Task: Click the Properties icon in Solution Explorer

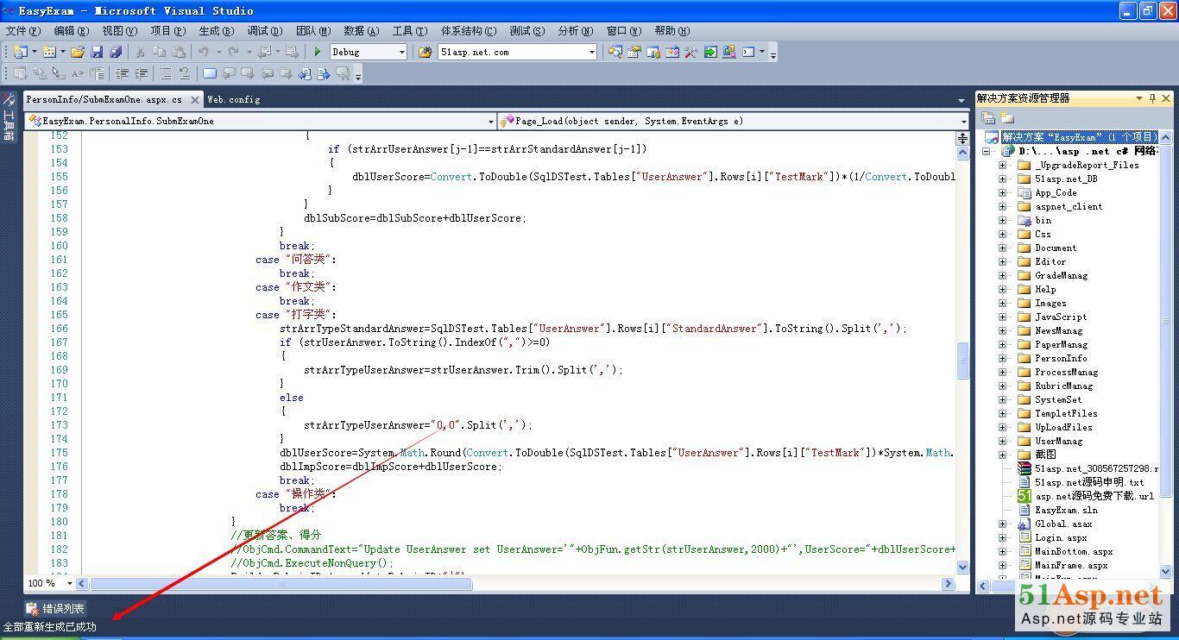Action: 989,118
